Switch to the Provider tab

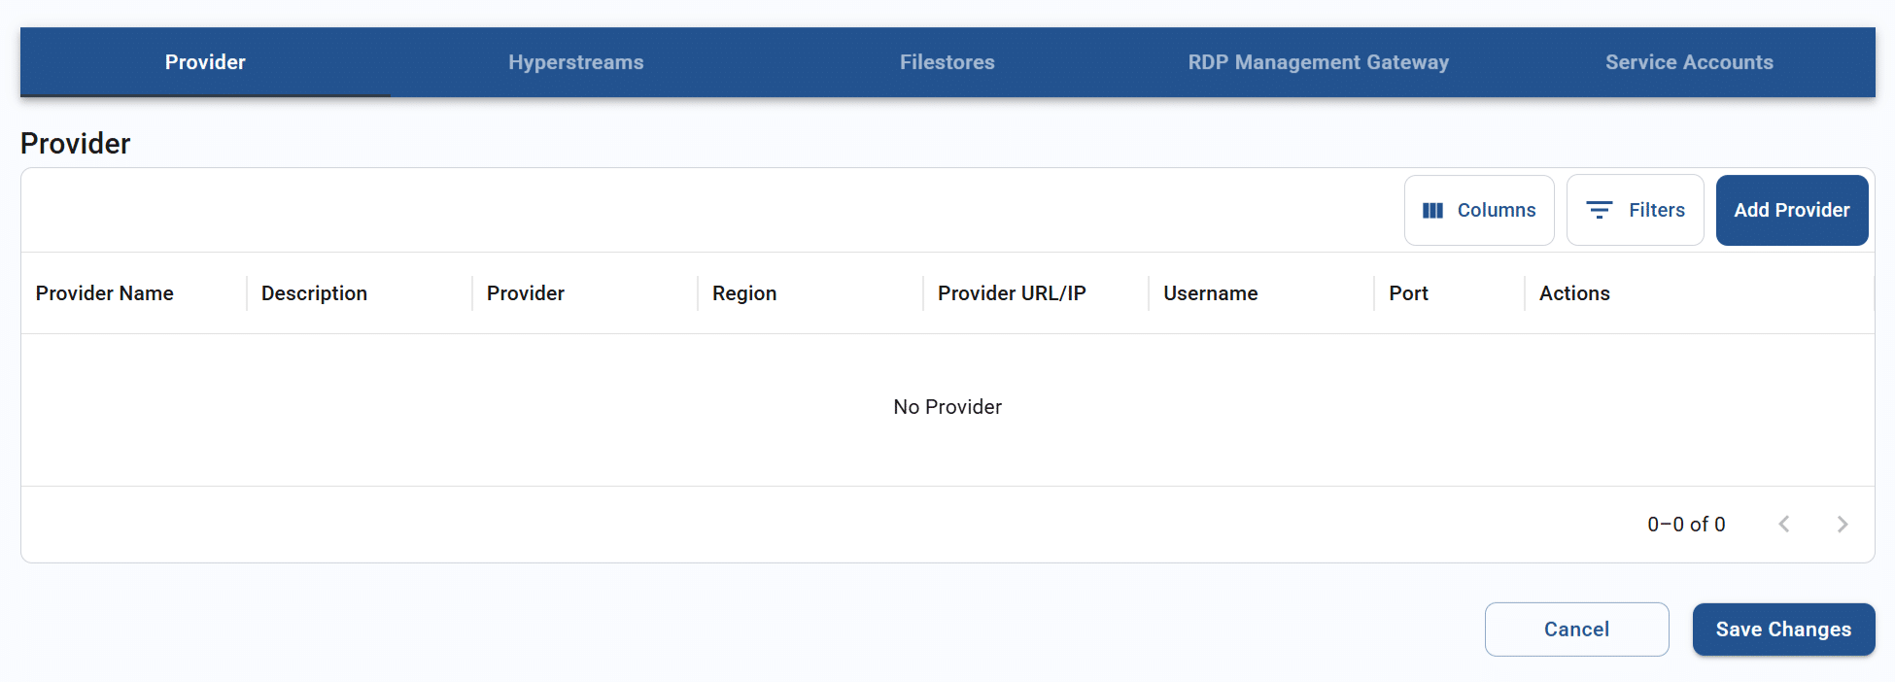pyautogui.click(x=205, y=62)
